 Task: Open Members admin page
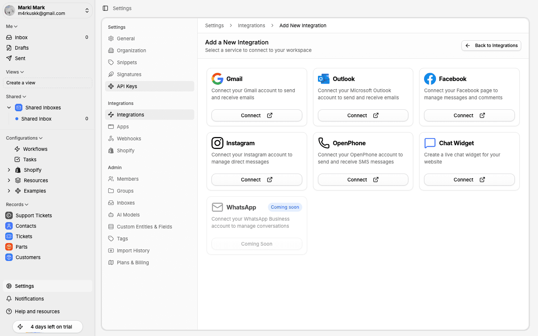pos(149,179)
